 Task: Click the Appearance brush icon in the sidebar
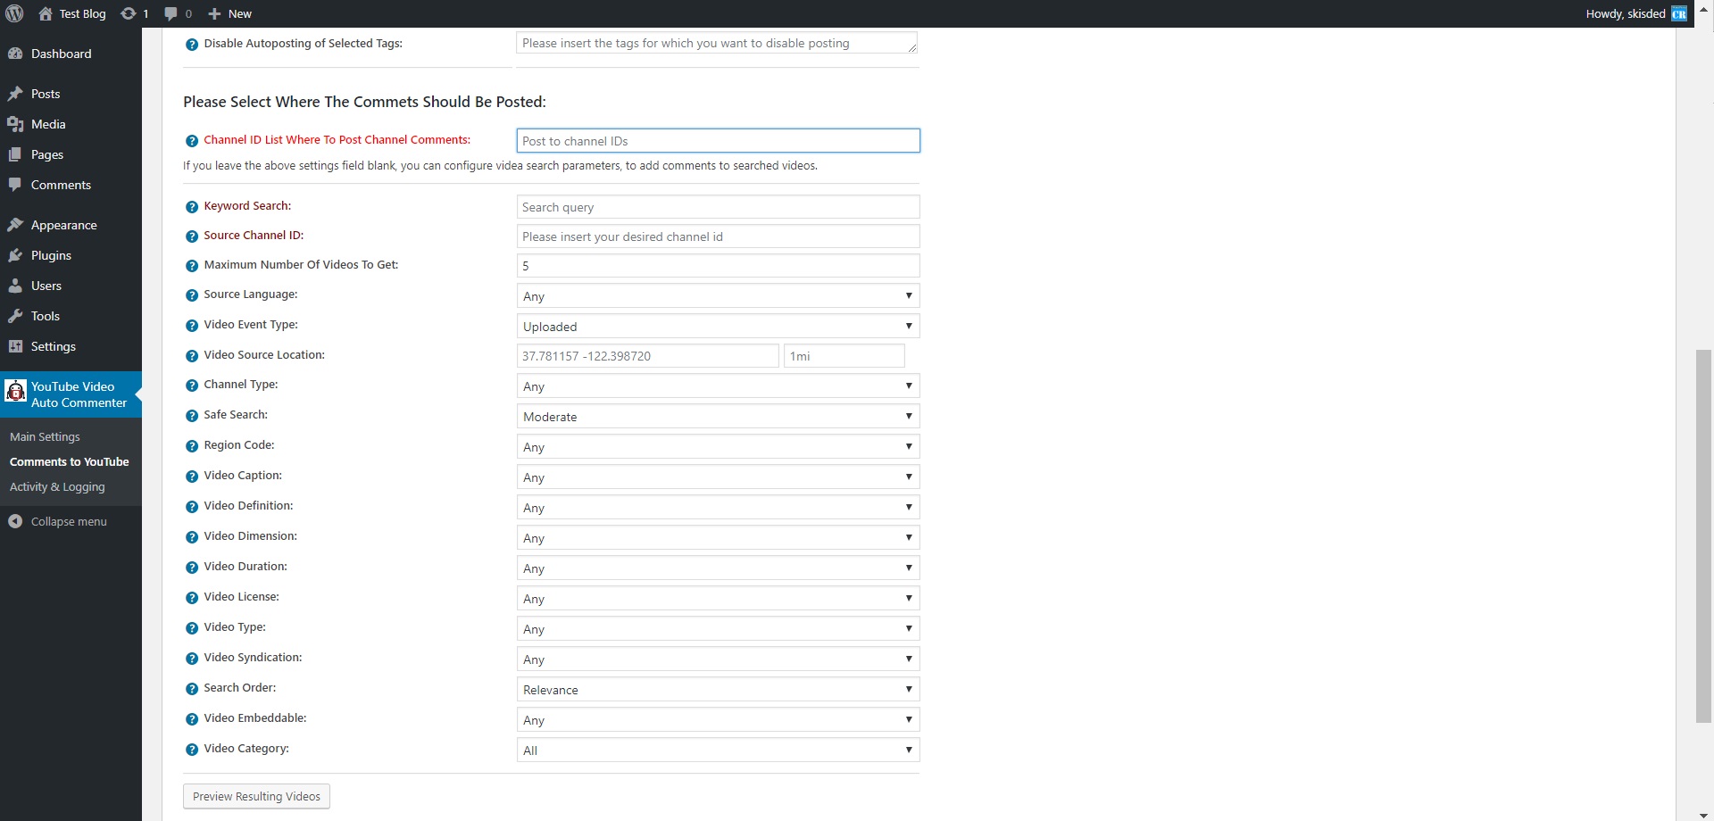coord(15,225)
